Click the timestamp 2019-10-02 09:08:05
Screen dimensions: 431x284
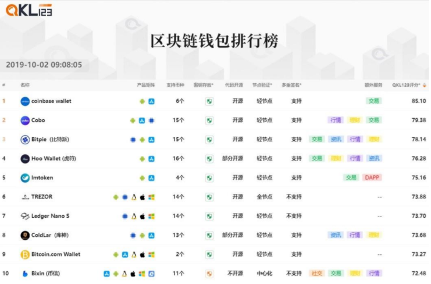(x=44, y=65)
